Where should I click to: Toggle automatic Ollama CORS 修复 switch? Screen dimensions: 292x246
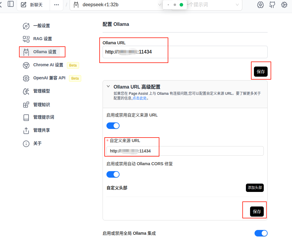[113, 174]
